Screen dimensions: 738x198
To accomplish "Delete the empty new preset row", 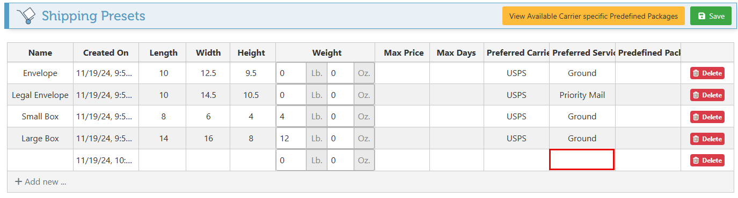I will click(x=707, y=161).
